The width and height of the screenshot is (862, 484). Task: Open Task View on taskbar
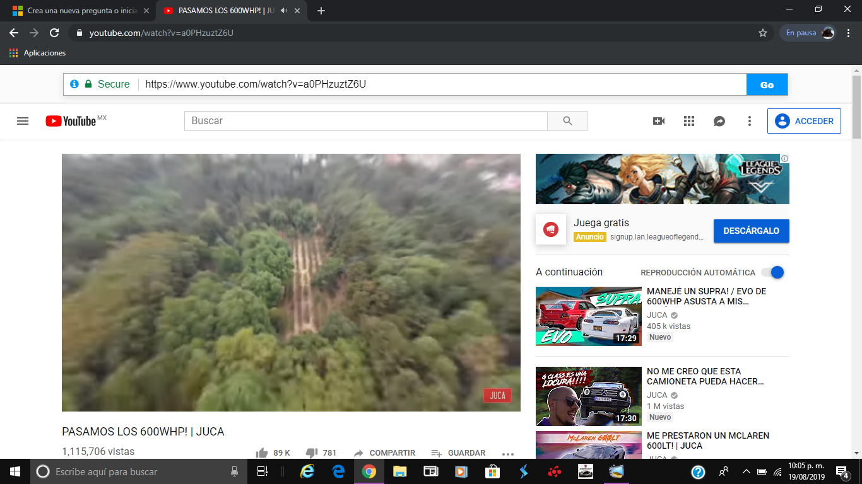pyautogui.click(x=263, y=471)
